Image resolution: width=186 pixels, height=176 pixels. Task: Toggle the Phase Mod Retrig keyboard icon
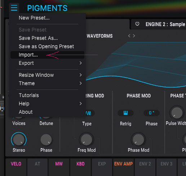coord(125,113)
